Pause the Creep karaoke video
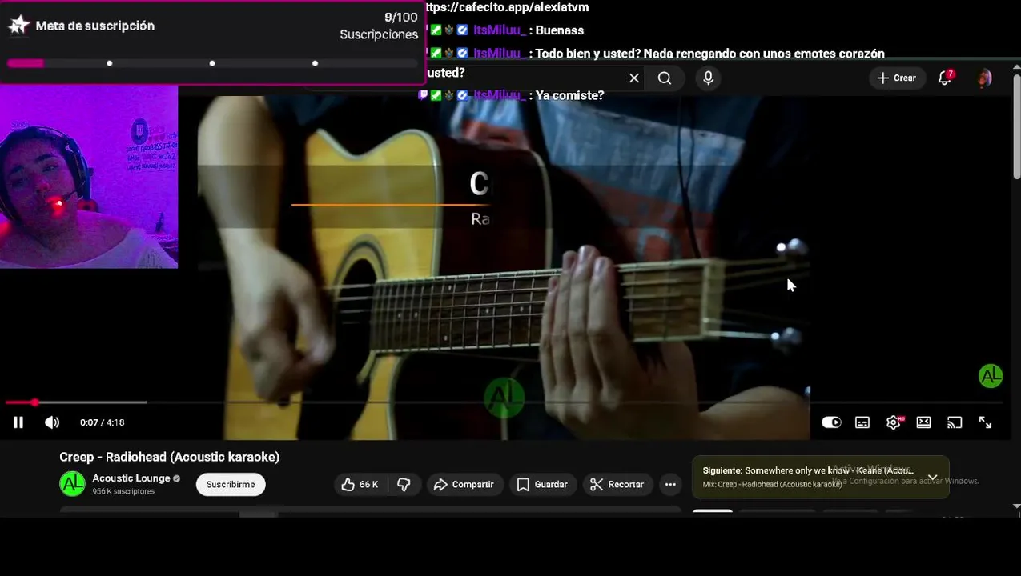 coord(18,422)
